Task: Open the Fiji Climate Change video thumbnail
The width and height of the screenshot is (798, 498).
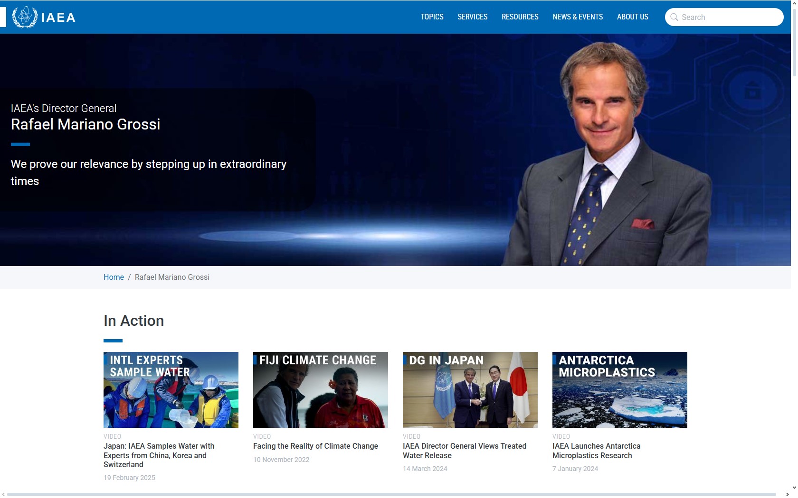Action: tap(321, 390)
